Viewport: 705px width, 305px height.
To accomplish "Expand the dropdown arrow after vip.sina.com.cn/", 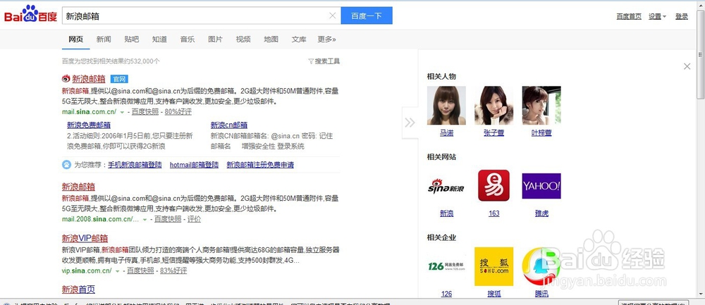I will pos(117,271).
